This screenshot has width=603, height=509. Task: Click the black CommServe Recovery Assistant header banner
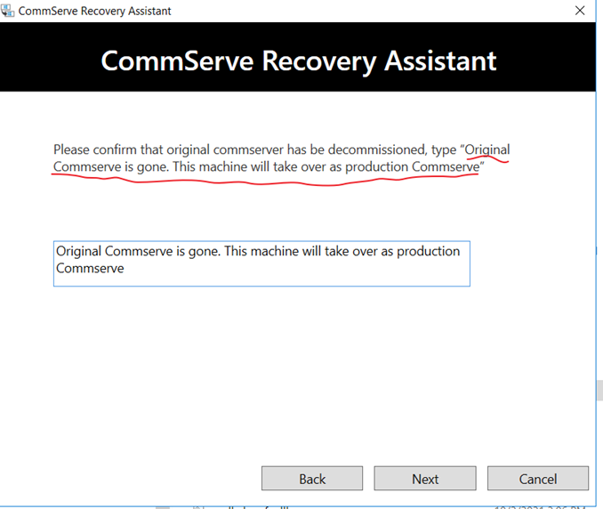click(298, 61)
